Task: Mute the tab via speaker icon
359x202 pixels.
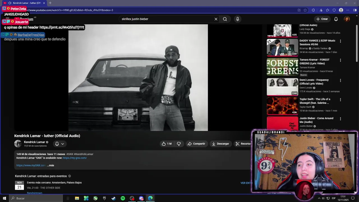Action: tap(10, 3)
